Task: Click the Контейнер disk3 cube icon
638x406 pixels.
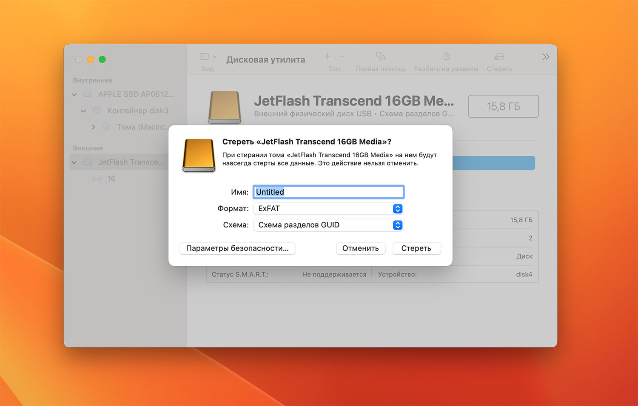Action: point(97,110)
